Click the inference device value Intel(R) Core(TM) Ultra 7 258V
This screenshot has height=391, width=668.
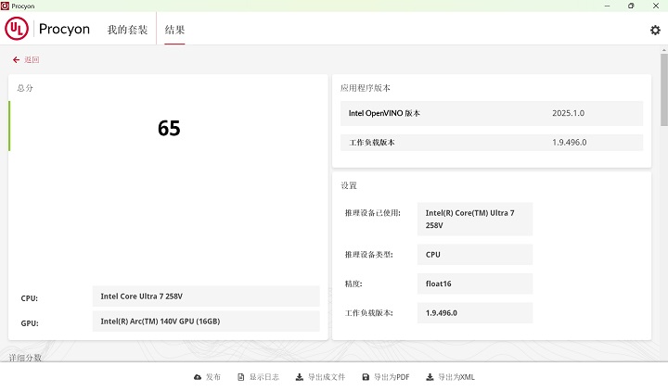pyautogui.click(x=475, y=219)
